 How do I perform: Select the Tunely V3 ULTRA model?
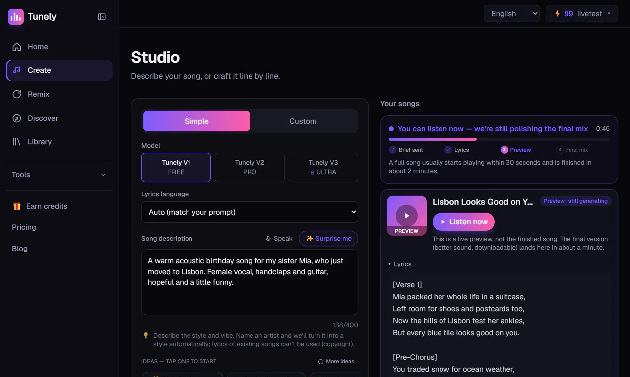[323, 167]
